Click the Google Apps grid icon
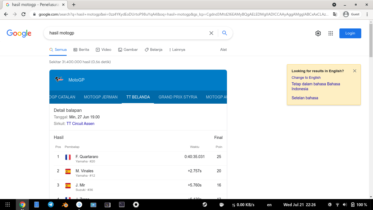Screen dimensions: 373x210 [x=331, y=33]
